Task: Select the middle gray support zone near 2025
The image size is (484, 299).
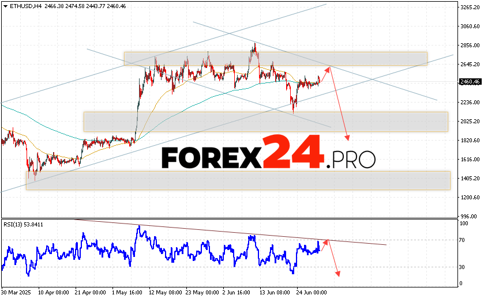Action: [265, 122]
